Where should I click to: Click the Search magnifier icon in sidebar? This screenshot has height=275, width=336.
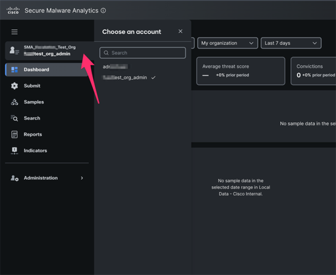coord(15,118)
